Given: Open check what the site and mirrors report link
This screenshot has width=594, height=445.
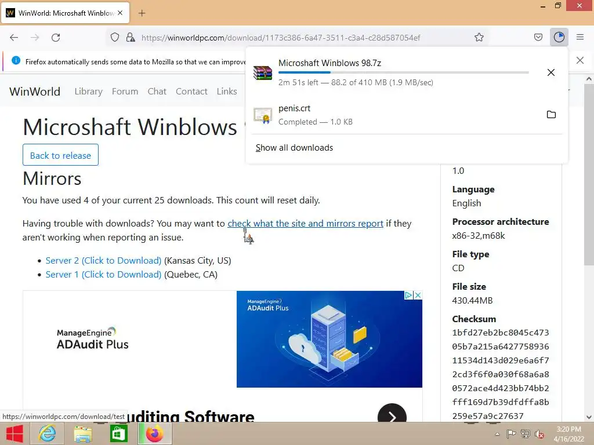Looking at the screenshot, I should coord(305,223).
